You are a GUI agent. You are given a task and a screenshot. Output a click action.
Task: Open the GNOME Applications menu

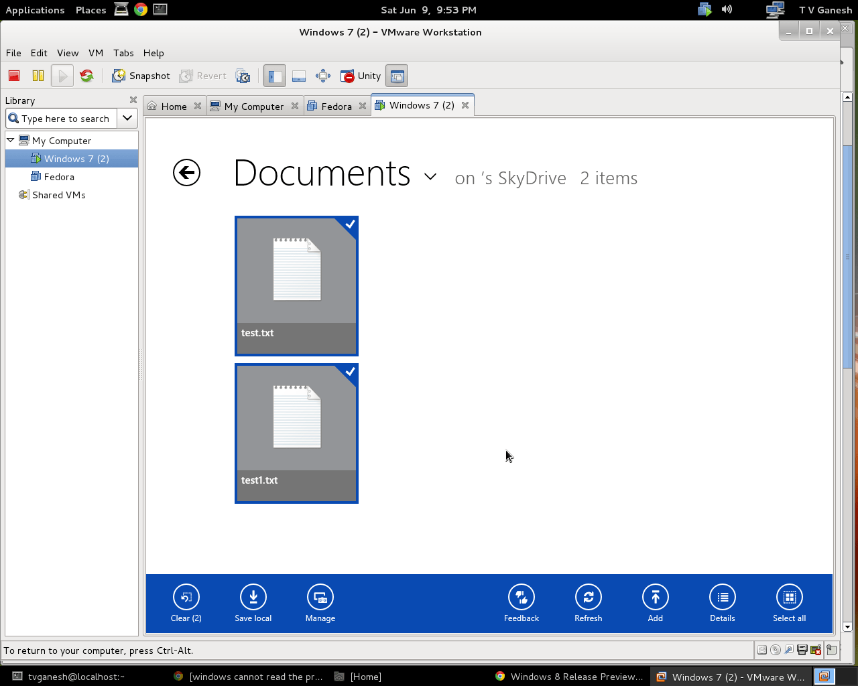tap(35, 10)
